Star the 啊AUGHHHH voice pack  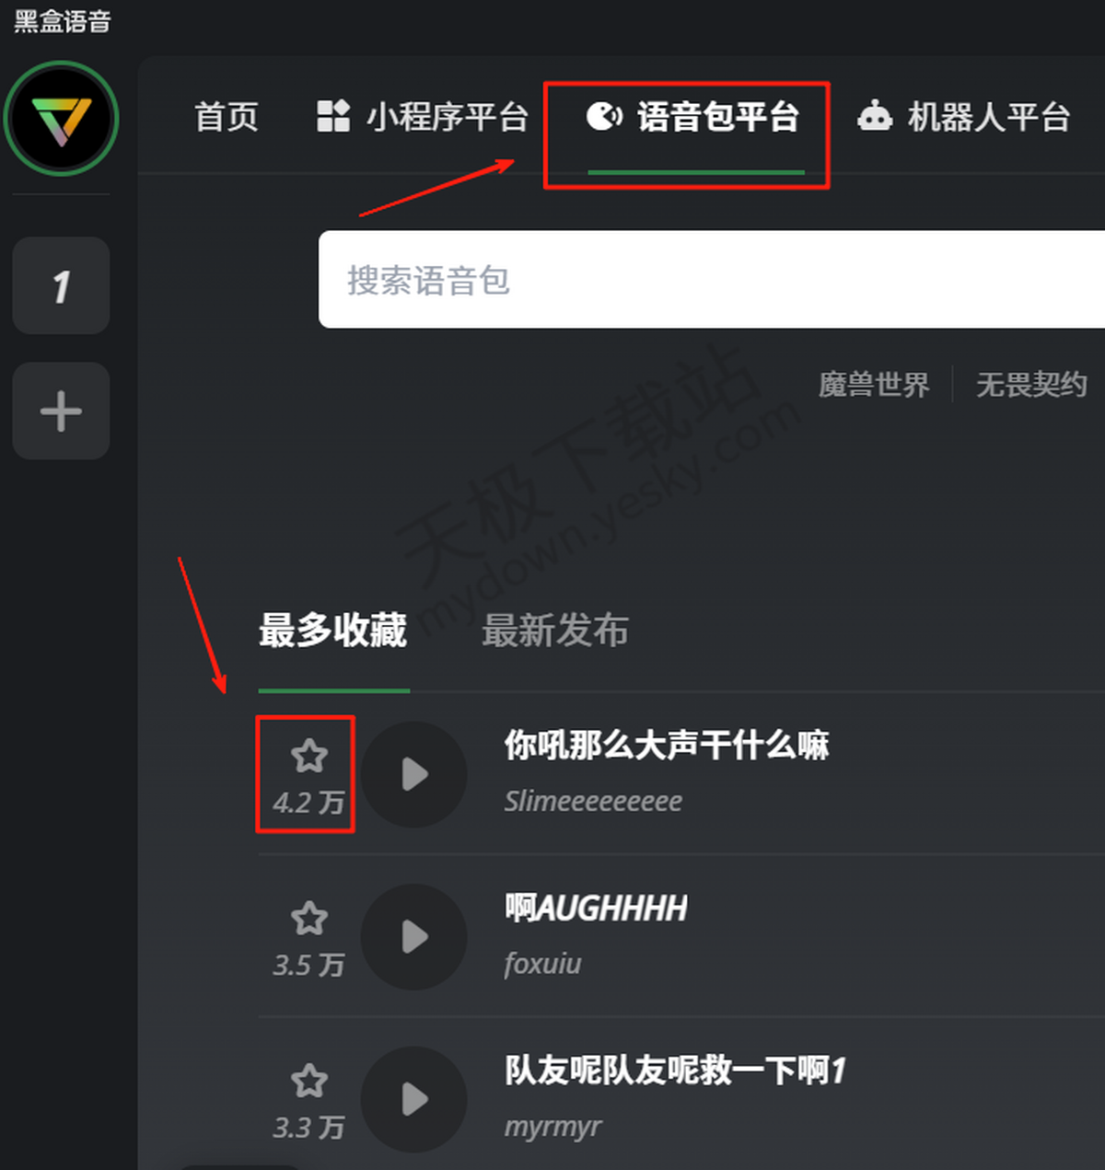308,918
